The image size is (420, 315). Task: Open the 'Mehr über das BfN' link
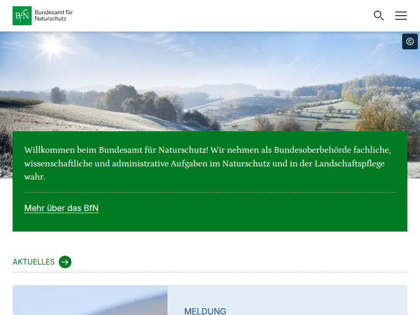(x=61, y=208)
